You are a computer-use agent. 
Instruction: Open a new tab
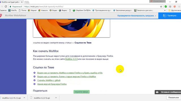pos(27,2)
